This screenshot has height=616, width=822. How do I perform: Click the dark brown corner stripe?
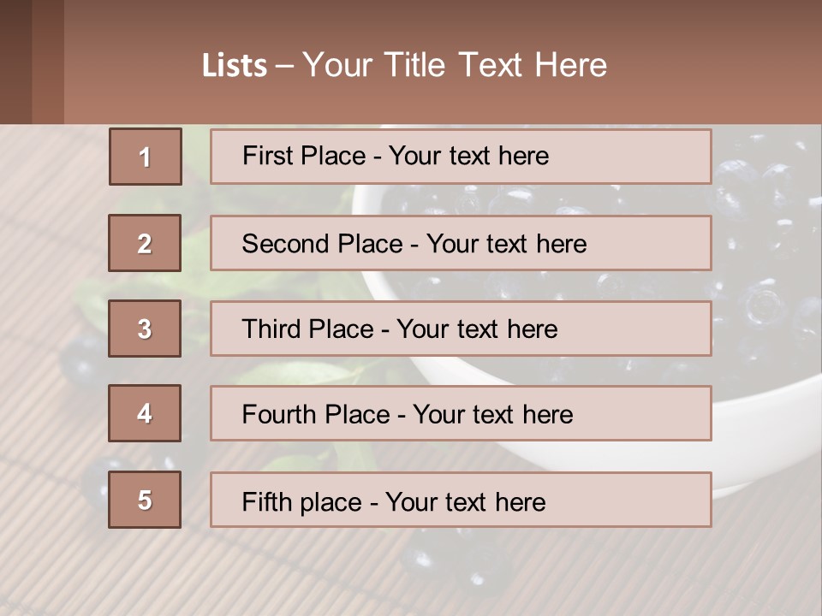(15, 62)
